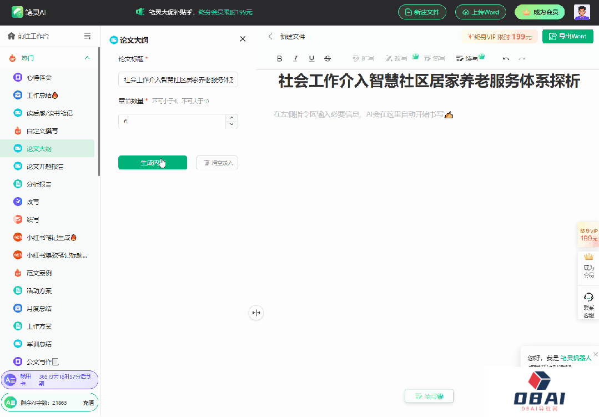Viewport: 599px width, 417px height.
Task: Click the 清空录入 clear button
Action: tap(217, 163)
